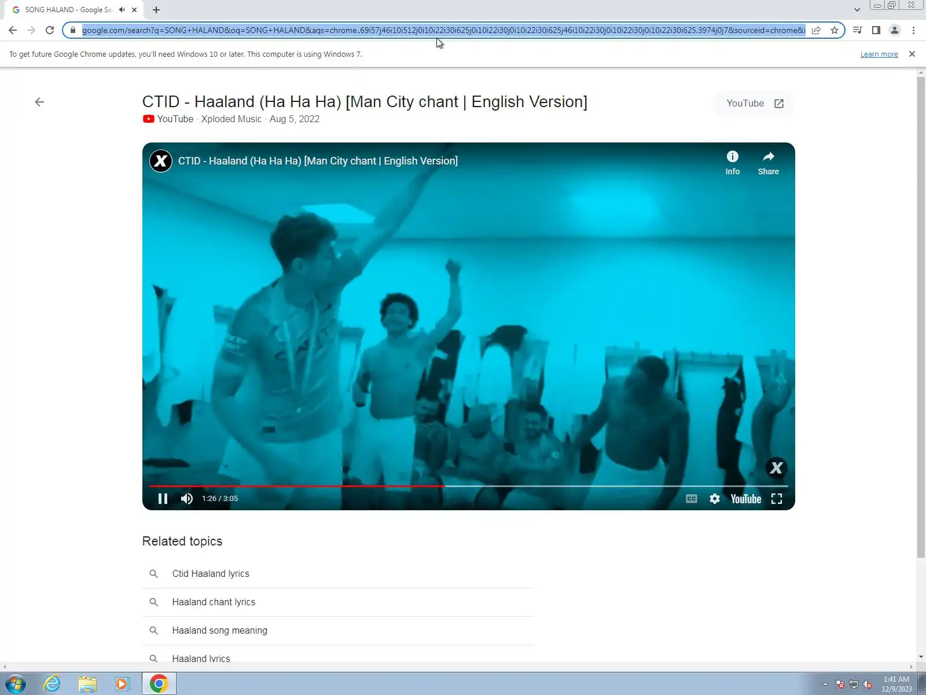Screen dimensions: 926x695
Task: Open the video on YouTube via the top-right button
Action: click(755, 104)
